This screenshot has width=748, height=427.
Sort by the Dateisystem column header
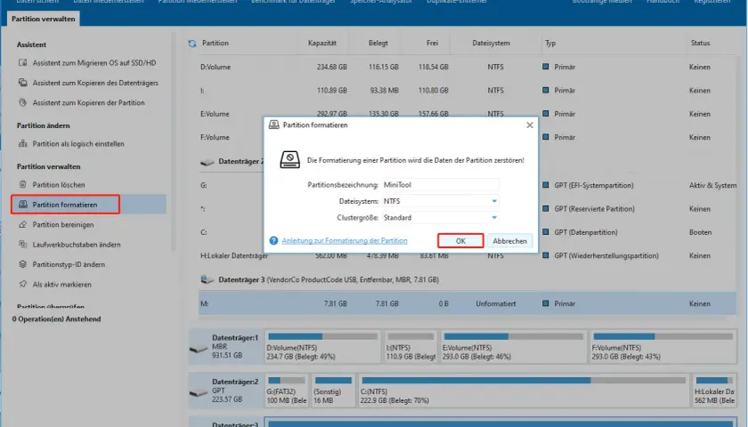coord(491,43)
